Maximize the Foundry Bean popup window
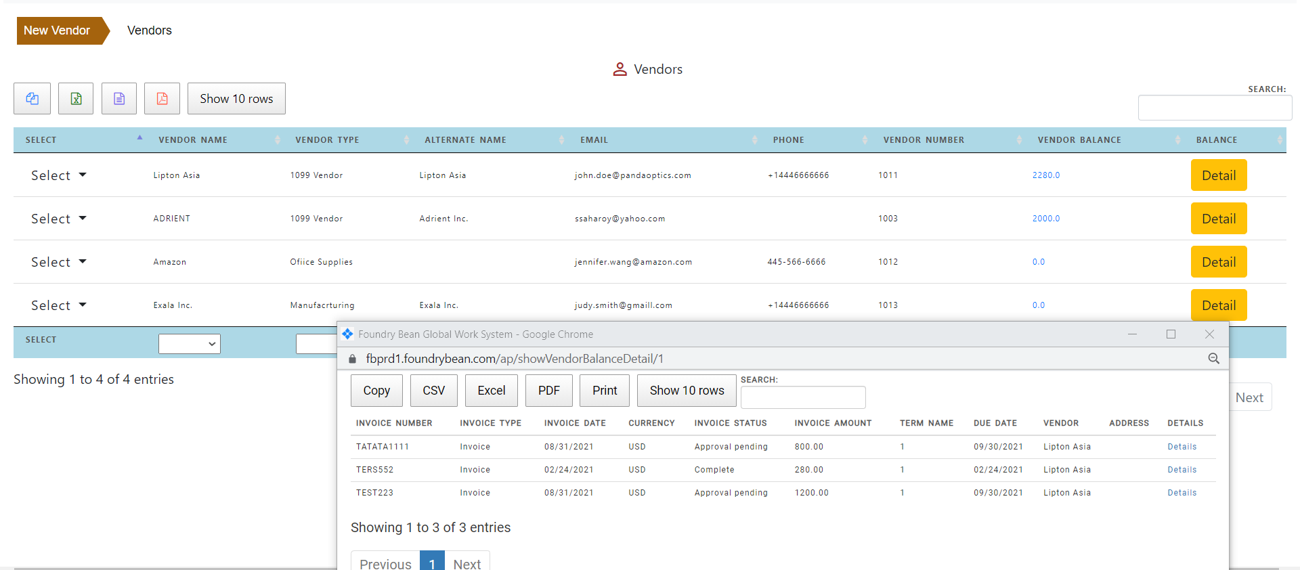 click(1171, 334)
